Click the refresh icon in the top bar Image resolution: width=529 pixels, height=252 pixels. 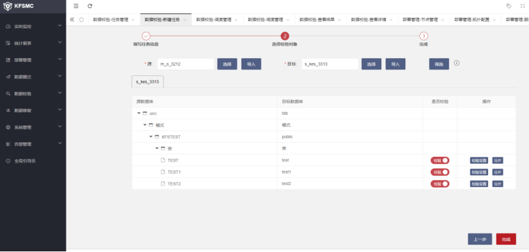90,6
